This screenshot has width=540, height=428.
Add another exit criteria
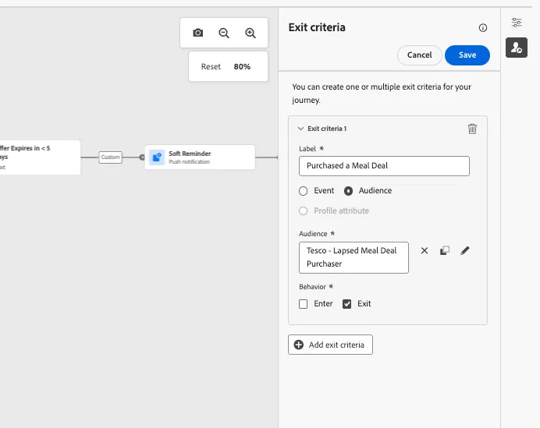pyautogui.click(x=330, y=345)
